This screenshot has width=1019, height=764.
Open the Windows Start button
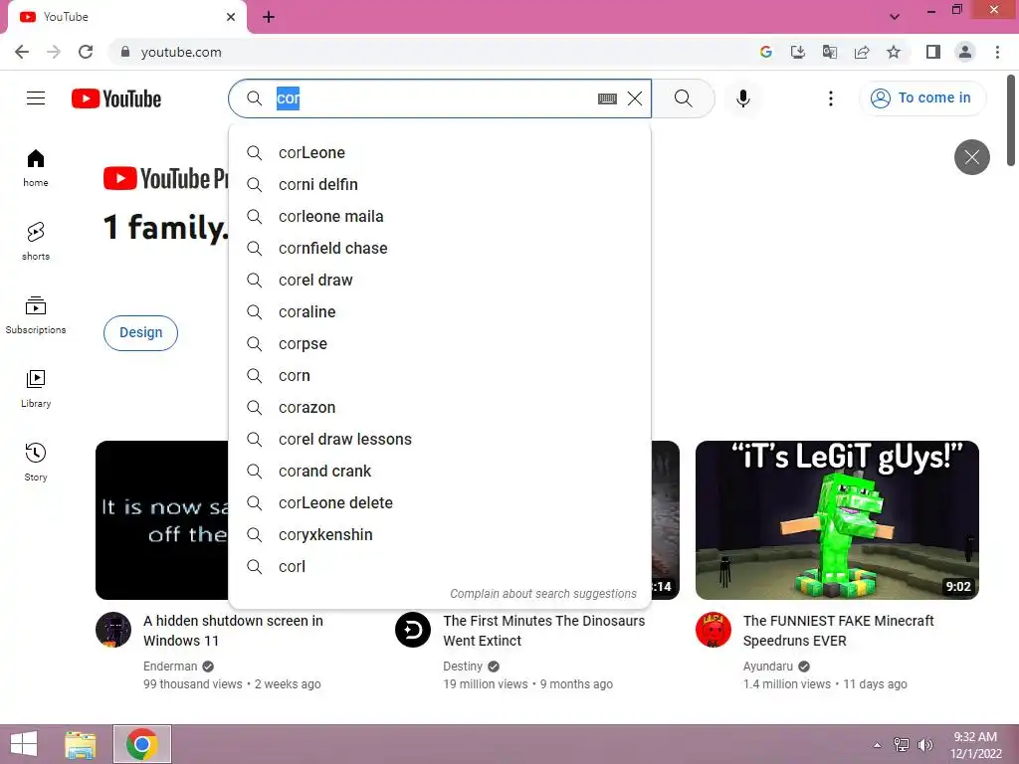[24, 744]
